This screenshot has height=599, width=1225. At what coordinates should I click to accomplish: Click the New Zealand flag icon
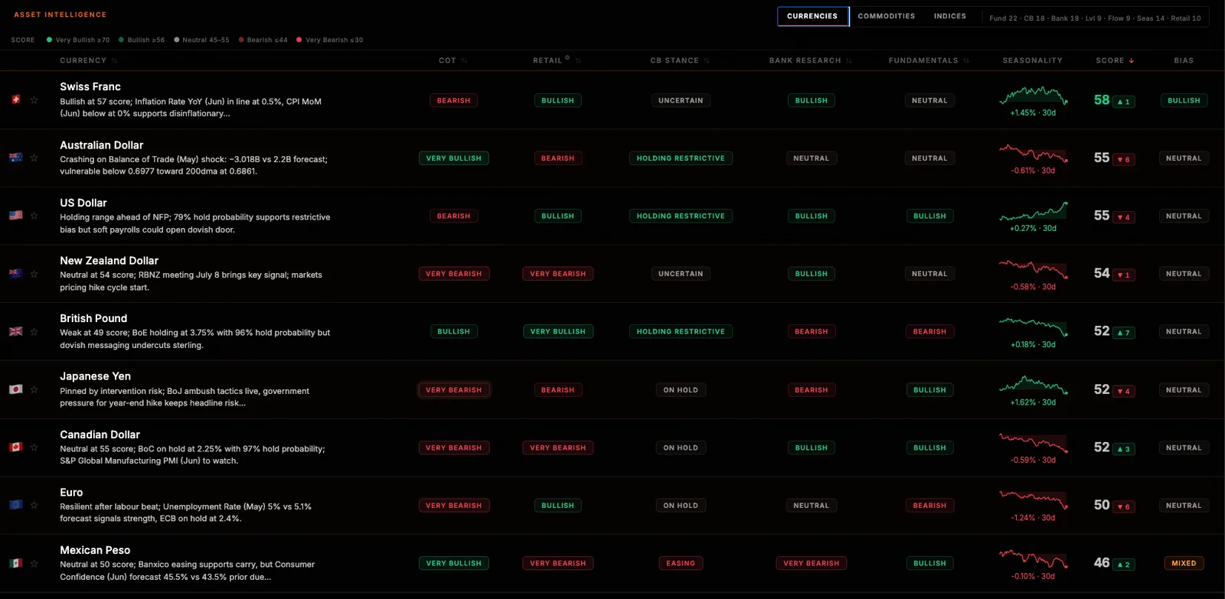pyautogui.click(x=15, y=273)
